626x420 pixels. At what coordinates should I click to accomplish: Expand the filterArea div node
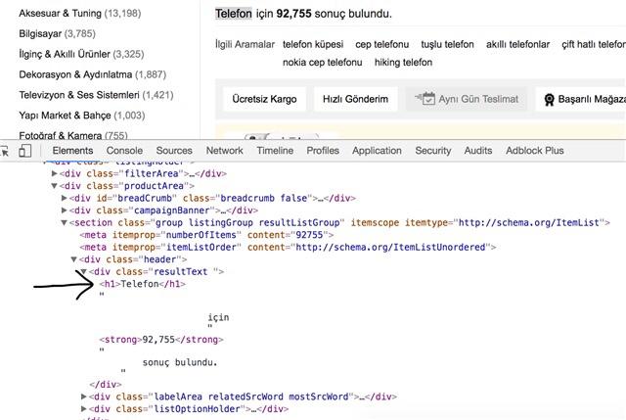click(55, 173)
